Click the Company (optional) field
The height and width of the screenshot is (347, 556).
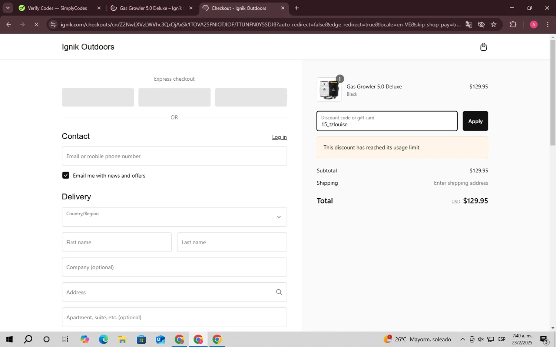click(x=174, y=267)
